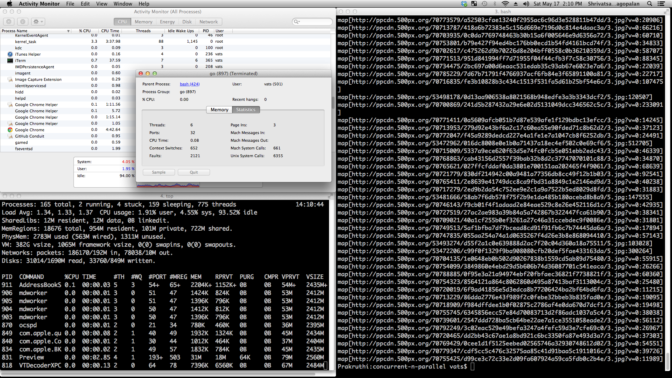This screenshot has height=378, width=672.
Task: Select the Memory segment in inspector
Action: [x=219, y=110]
